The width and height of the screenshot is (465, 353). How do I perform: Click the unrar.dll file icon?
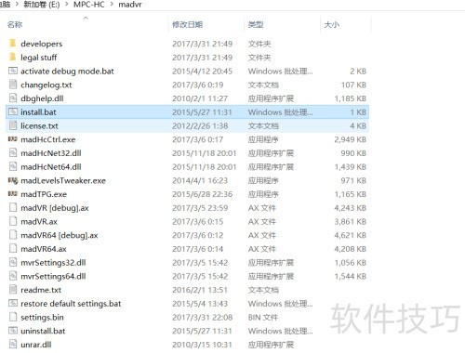13,344
